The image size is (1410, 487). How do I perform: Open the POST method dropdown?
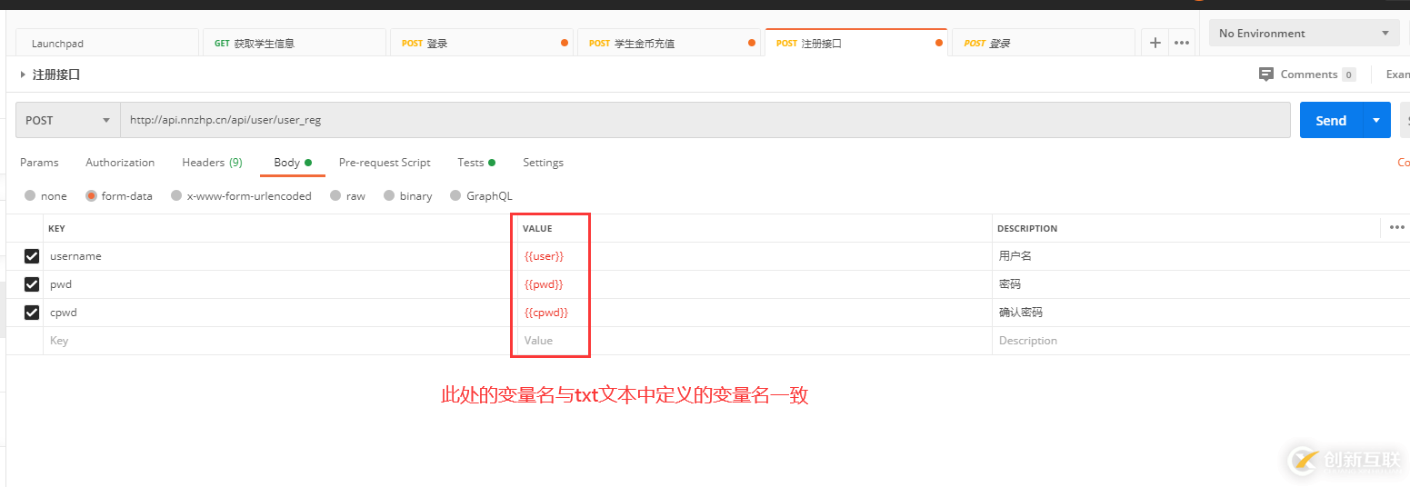(x=68, y=120)
